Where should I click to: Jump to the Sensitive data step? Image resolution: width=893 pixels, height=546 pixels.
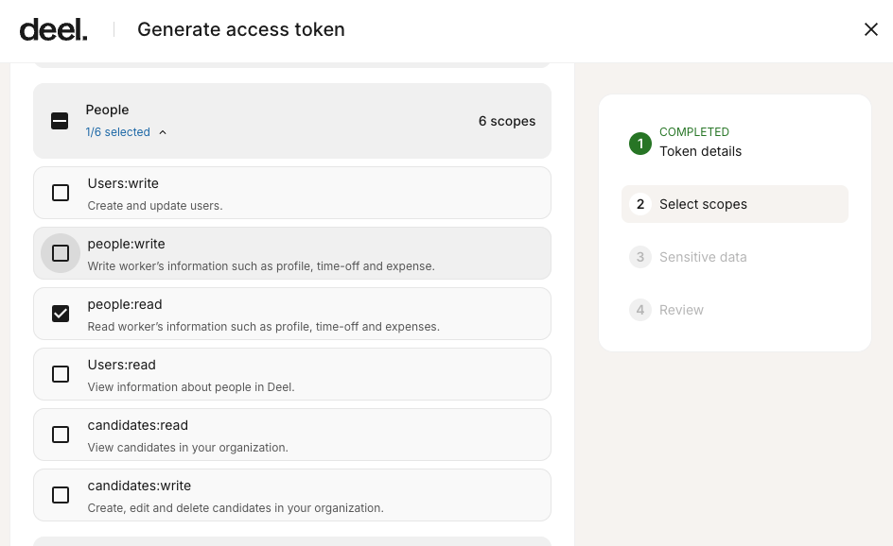[703, 257]
